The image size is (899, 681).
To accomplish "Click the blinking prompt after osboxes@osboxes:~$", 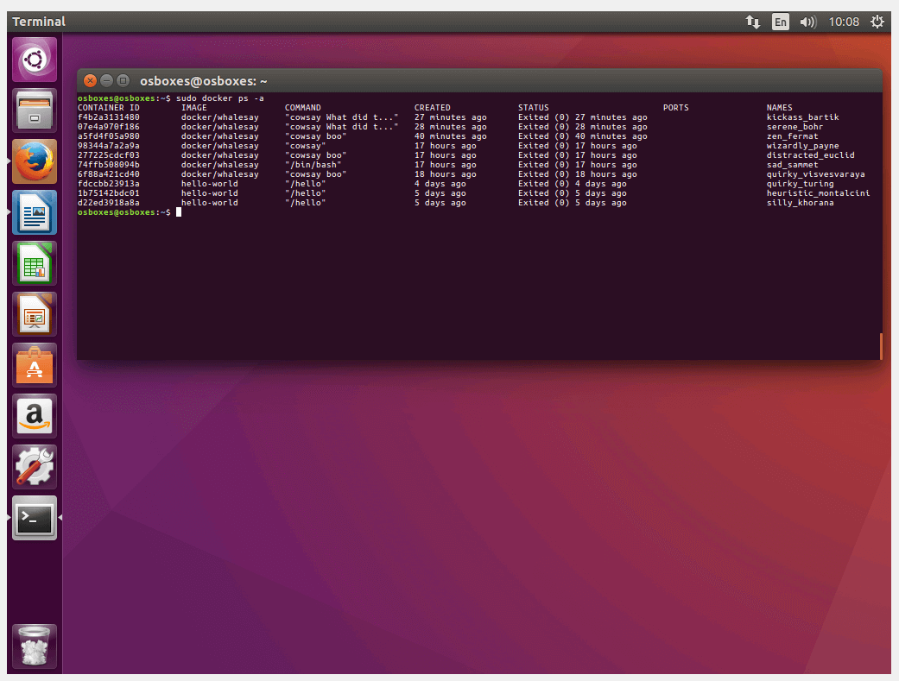I will 179,211.
